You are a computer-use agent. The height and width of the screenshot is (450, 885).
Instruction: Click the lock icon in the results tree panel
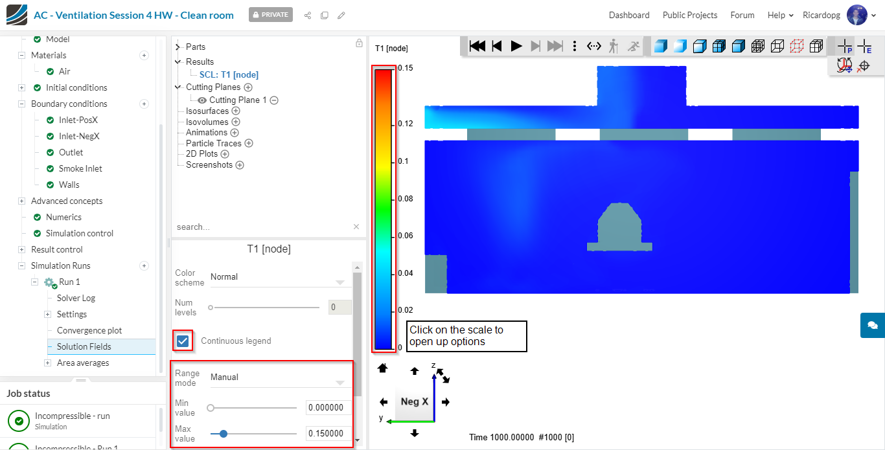(359, 43)
